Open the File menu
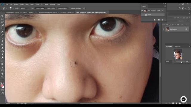Image resolution: width=191 pixels, height=107 pixels. 7,4
